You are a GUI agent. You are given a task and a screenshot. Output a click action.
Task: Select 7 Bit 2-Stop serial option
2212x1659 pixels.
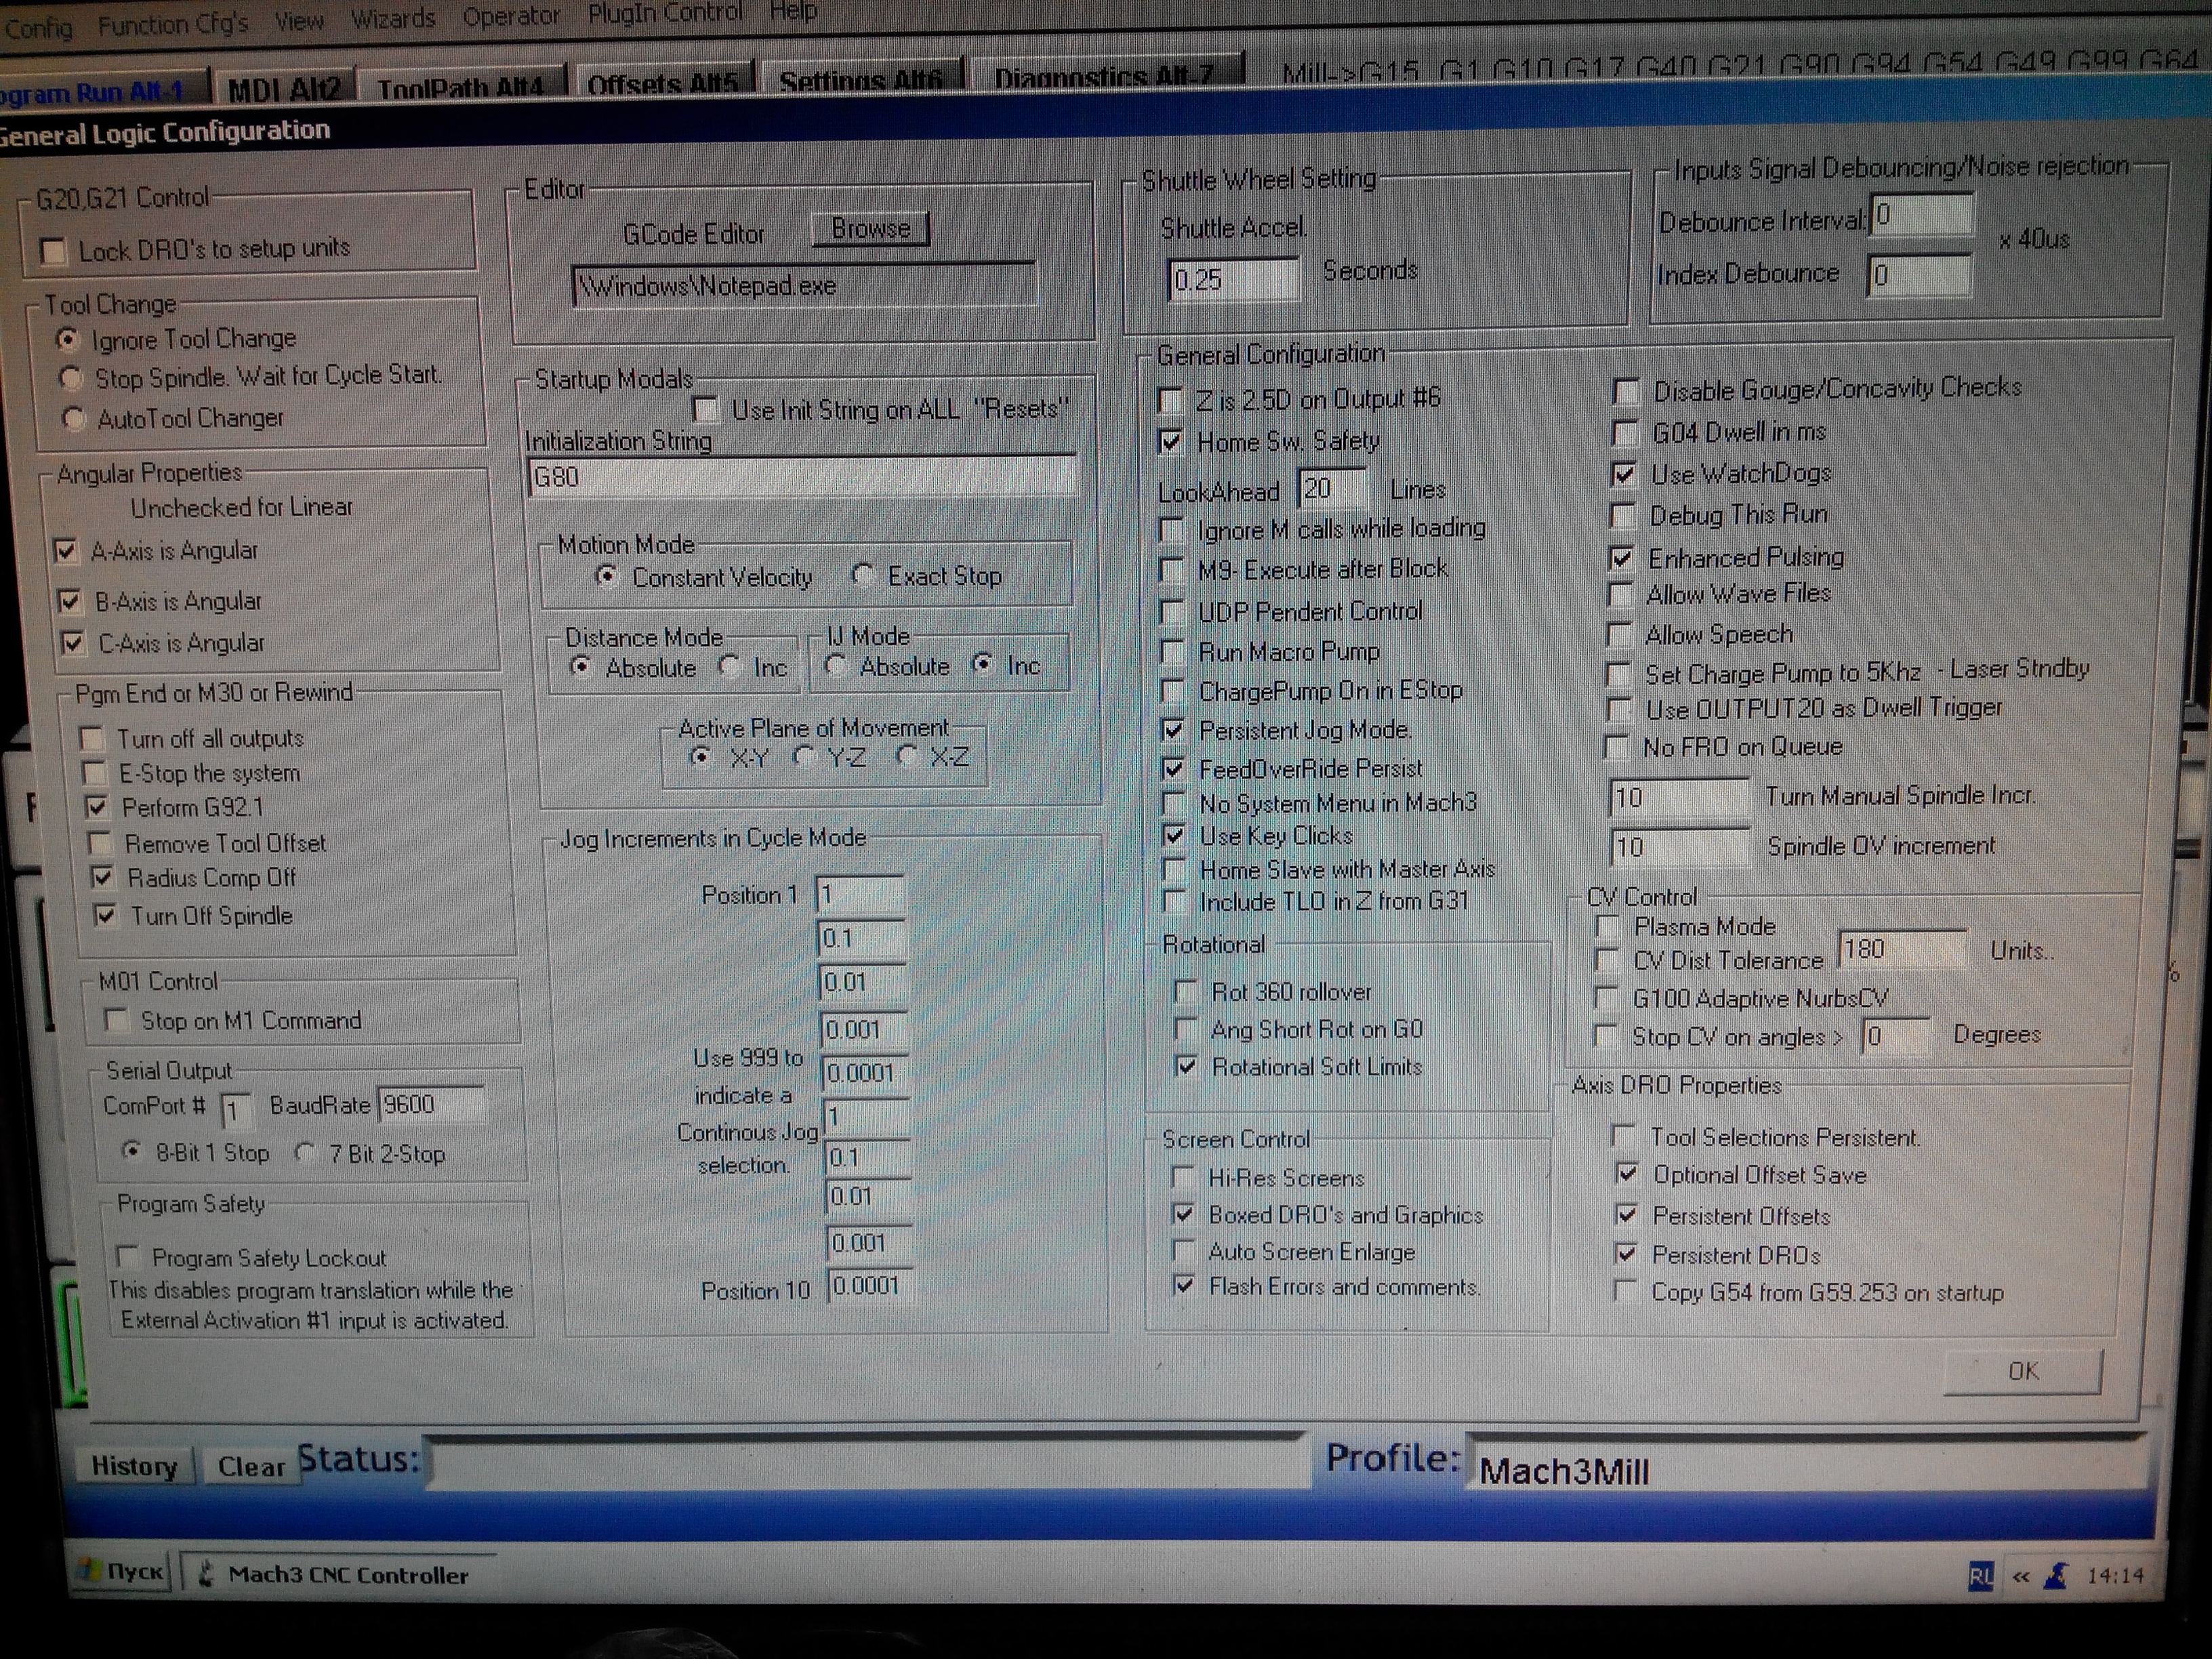(x=306, y=1153)
